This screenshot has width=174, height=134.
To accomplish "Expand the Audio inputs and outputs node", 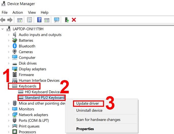I will pos(9,35).
